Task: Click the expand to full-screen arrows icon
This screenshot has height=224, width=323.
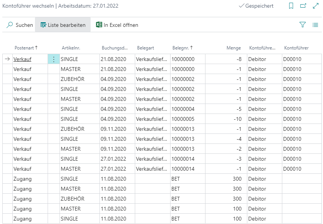Action: [x=316, y=6]
